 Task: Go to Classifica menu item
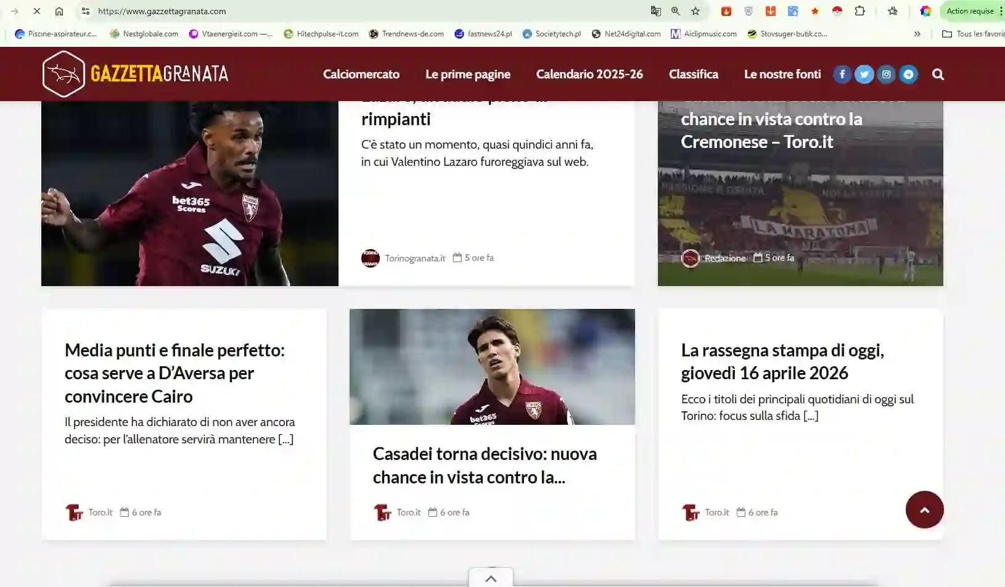(693, 75)
